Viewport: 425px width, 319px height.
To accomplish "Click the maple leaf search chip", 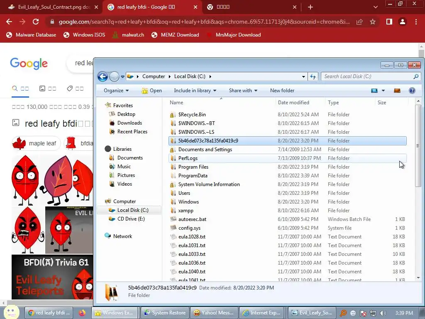I will (x=36, y=143).
